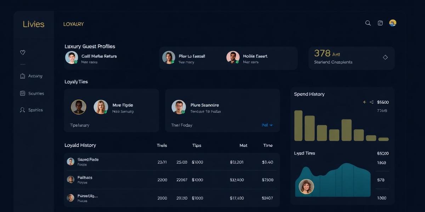Open Sophies in the sidebar

(x=35, y=110)
